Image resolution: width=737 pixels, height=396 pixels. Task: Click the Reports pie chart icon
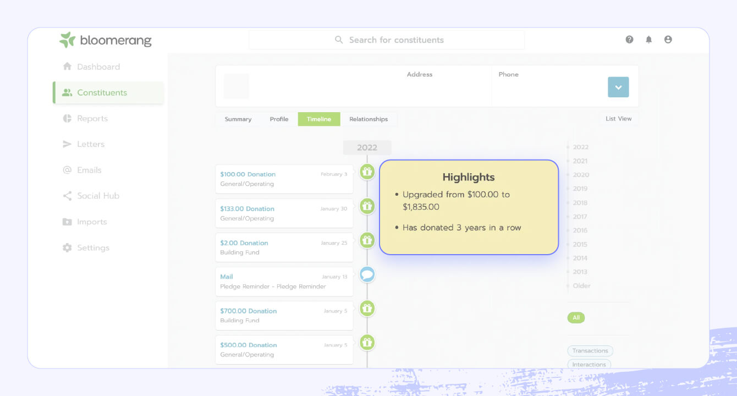67,118
